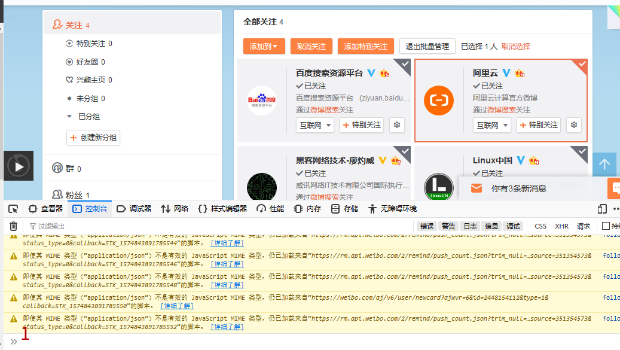Open the 网络 network tab
This screenshot has height=350, width=620.
pos(175,209)
